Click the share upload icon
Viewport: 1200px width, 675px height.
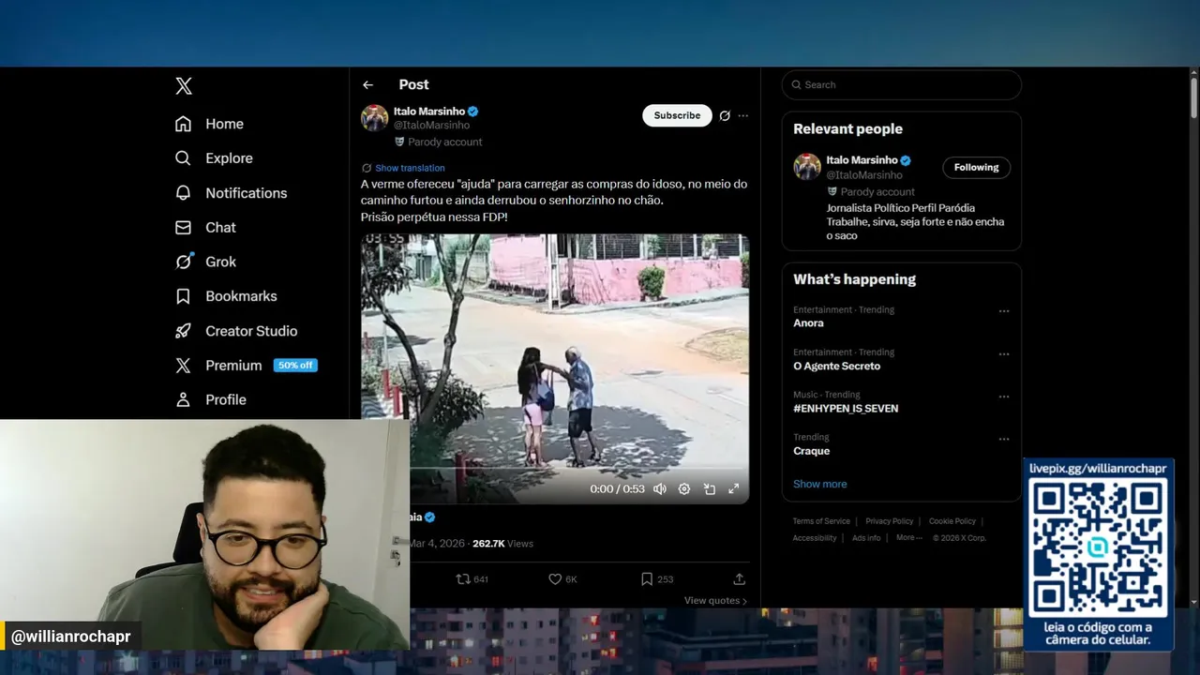[x=739, y=579]
